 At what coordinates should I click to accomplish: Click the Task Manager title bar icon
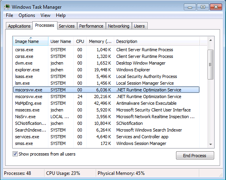coord(7,7)
